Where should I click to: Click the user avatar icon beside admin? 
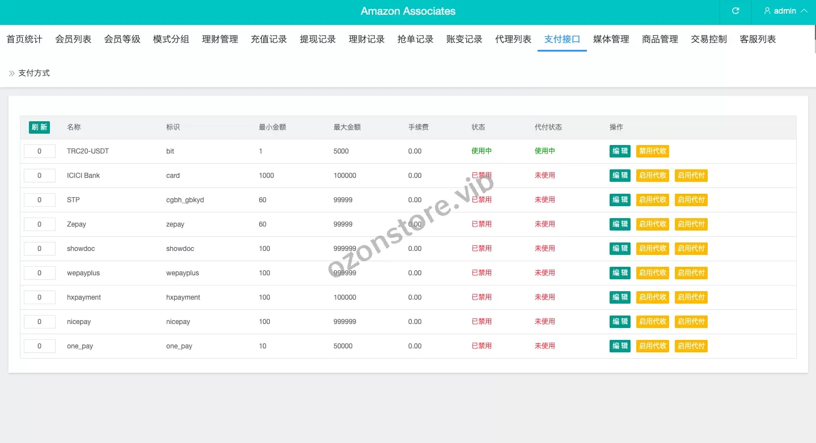[767, 11]
